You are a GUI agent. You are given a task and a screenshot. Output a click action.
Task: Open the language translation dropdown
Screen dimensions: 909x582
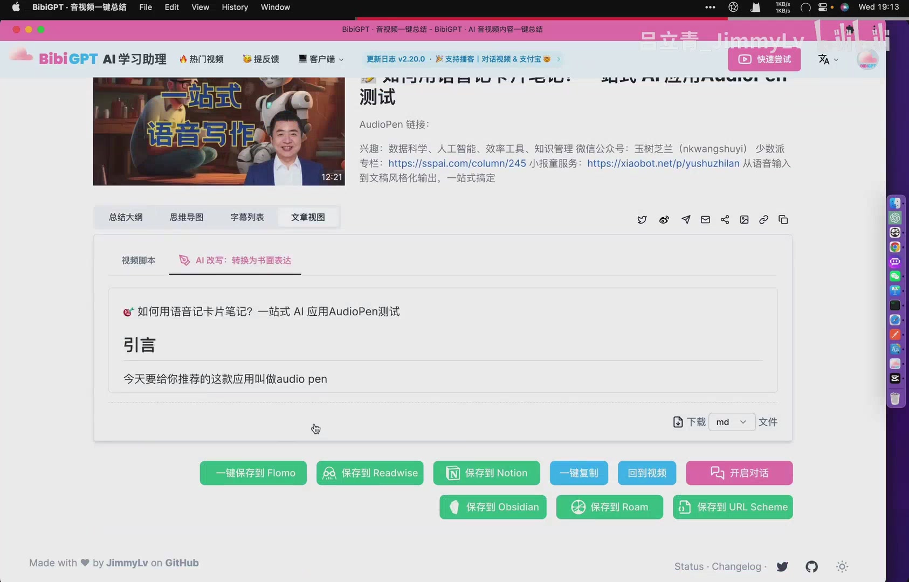828,59
